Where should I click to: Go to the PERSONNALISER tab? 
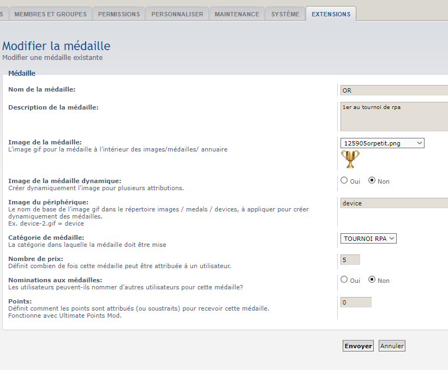tap(177, 14)
